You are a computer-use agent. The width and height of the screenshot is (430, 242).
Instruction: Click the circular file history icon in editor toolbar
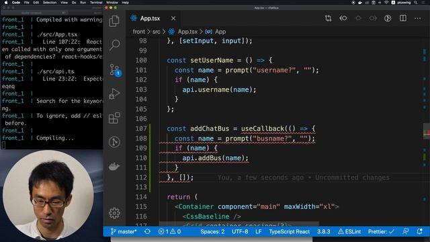pyautogui.click(x=388, y=18)
